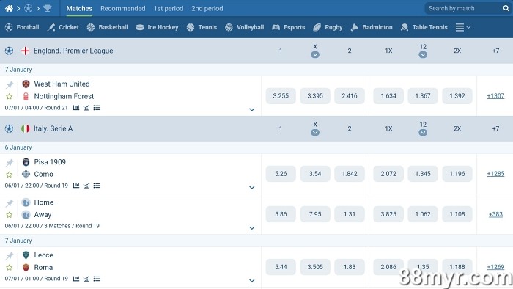This screenshot has width=513, height=289.
Task: Select Tennis in sports bar
Action: pyautogui.click(x=202, y=27)
